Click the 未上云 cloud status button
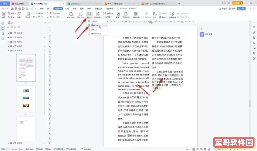Viewport: 257px width, 151px height. [x=223, y=9]
